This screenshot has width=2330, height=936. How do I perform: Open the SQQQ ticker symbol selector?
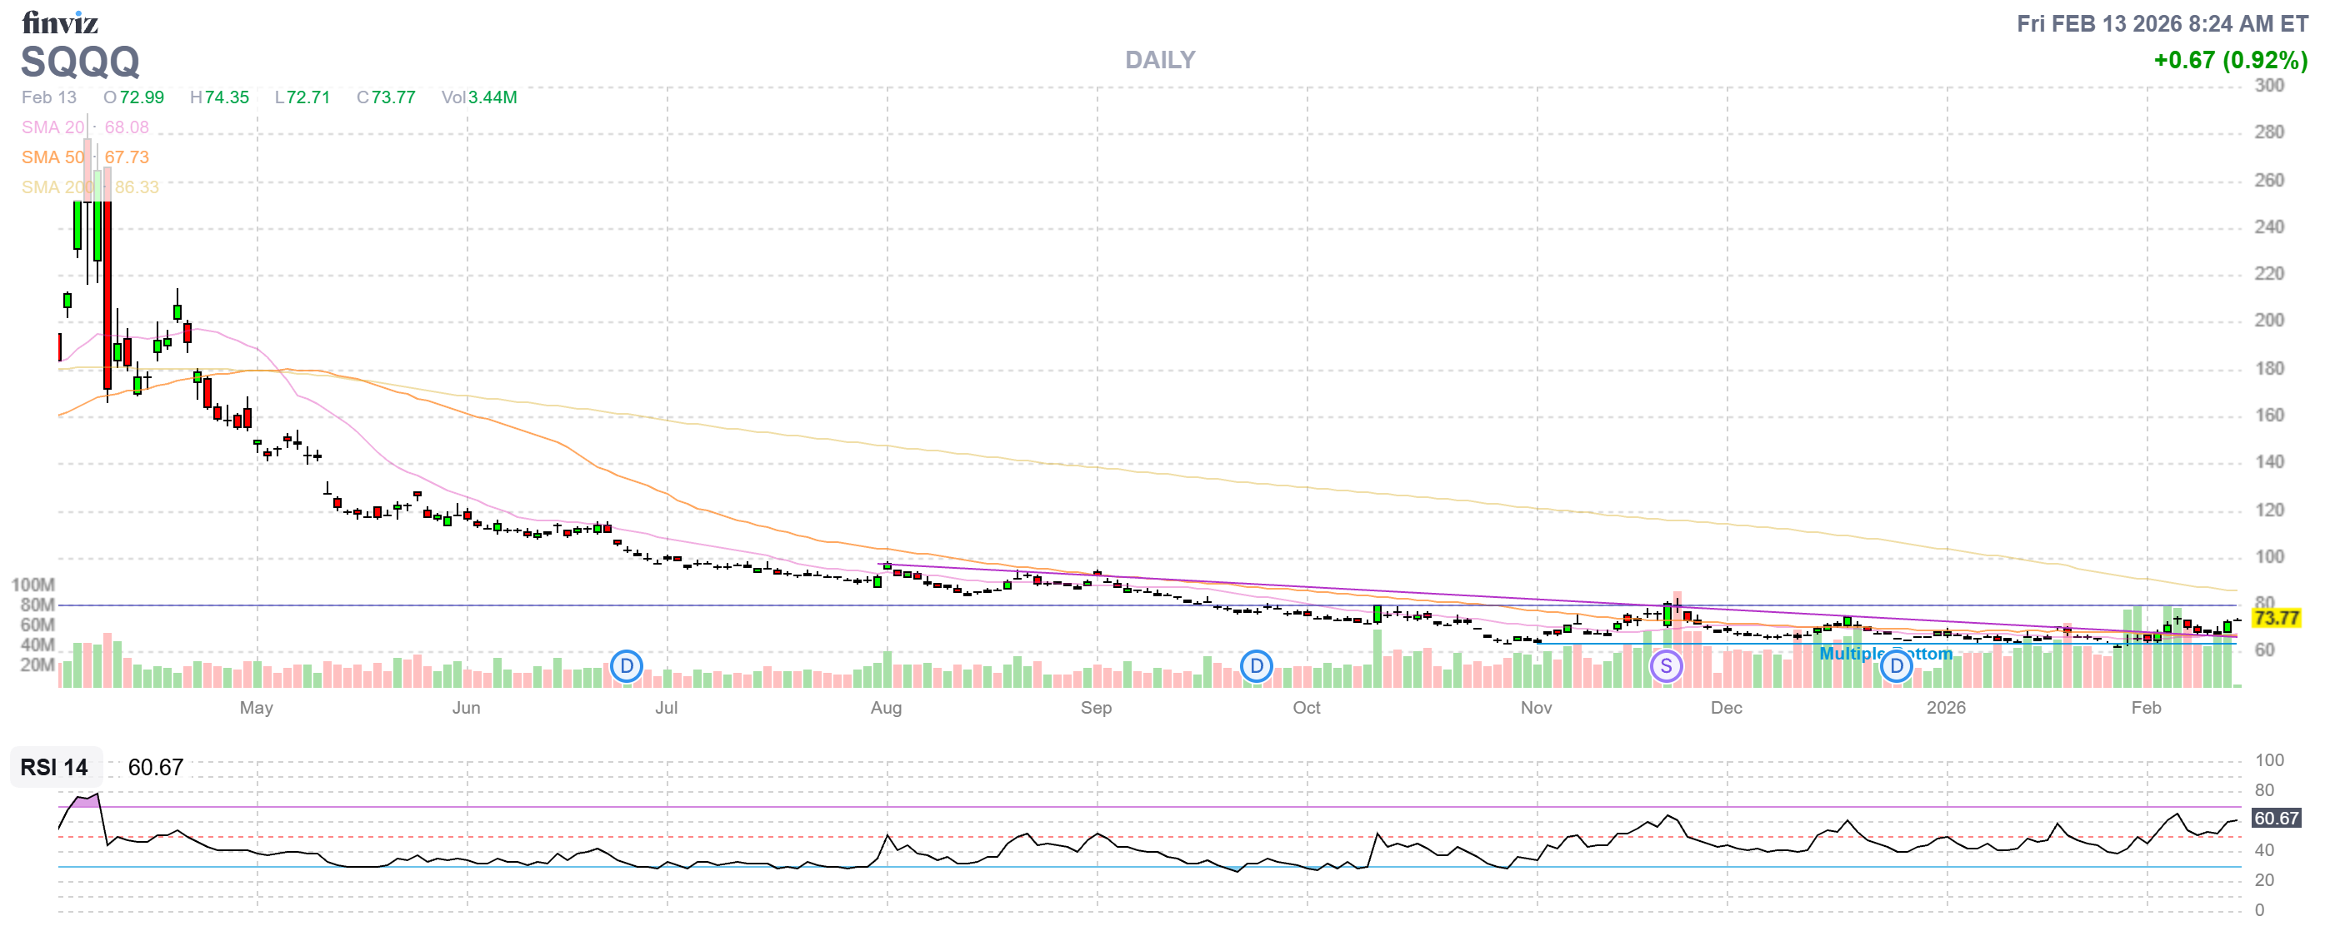click(x=80, y=62)
